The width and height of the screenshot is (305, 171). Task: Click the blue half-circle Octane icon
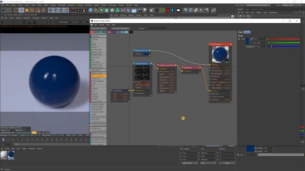[x=173, y=10]
